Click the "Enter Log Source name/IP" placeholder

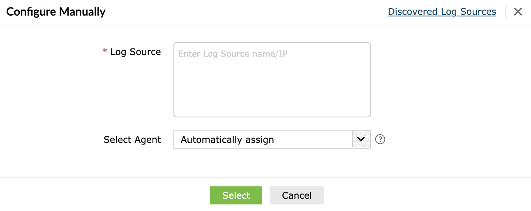[233, 54]
